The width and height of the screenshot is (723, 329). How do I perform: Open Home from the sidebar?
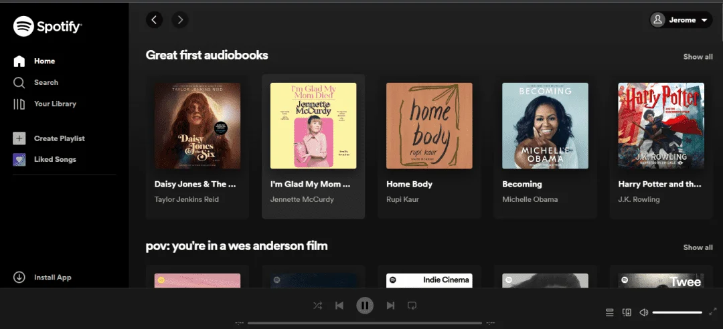coord(34,61)
